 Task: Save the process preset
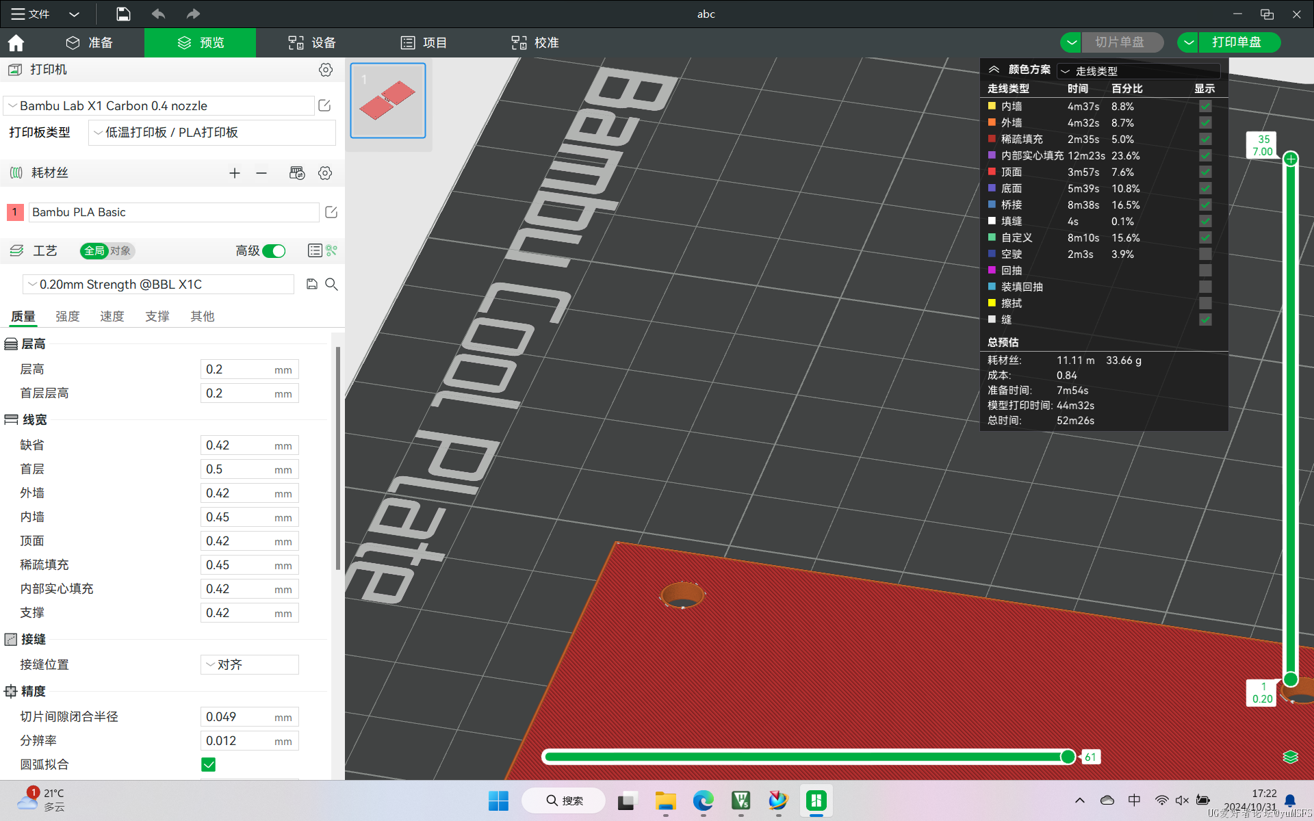click(312, 284)
